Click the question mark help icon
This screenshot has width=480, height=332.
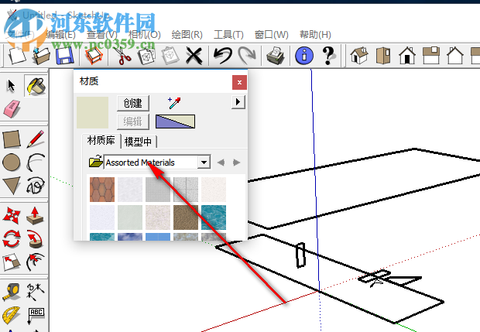pyautogui.click(x=328, y=56)
